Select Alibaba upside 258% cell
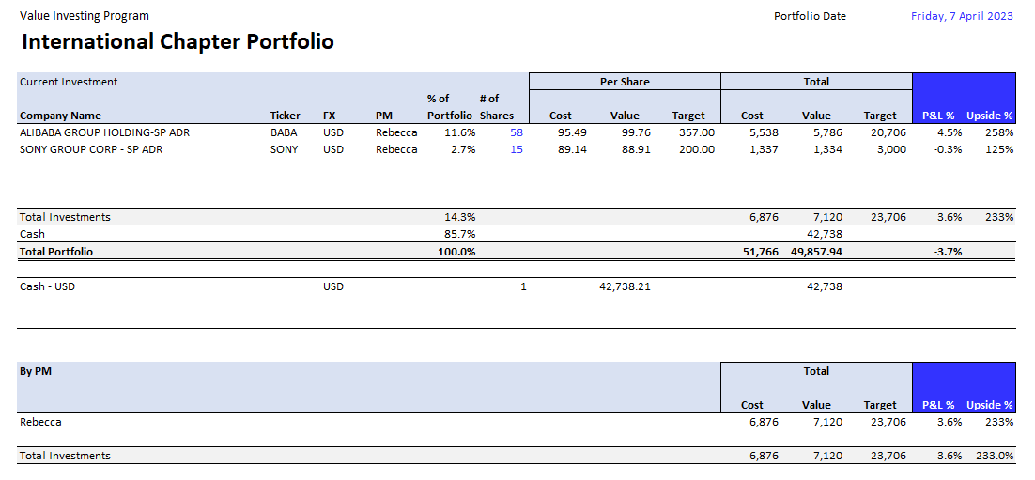 point(1002,132)
